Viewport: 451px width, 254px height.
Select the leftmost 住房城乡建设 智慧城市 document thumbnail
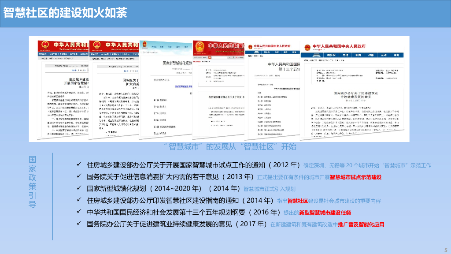tap(63, 89)
